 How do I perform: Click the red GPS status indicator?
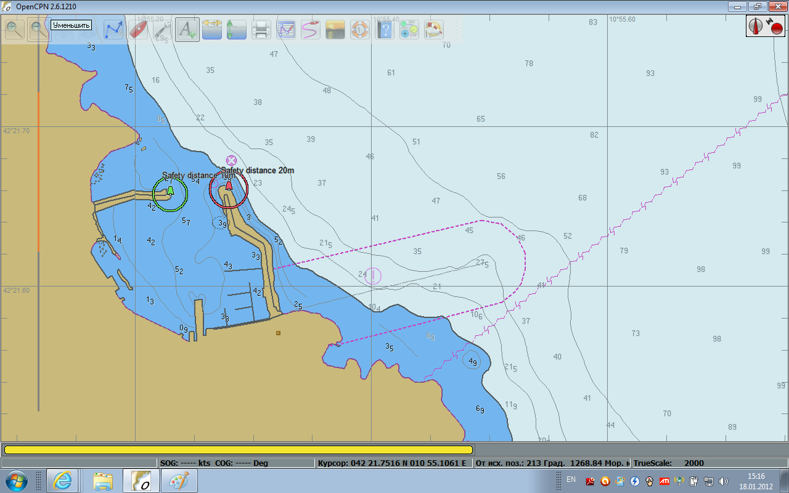pyautogui.click(x=775, y=26)
